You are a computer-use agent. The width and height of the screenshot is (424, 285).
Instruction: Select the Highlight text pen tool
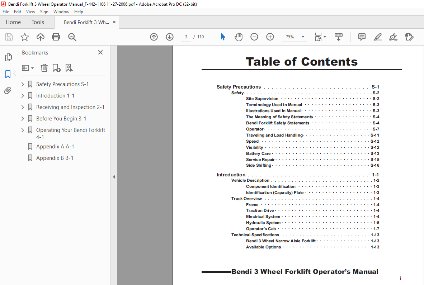click(x=377, y=37)
